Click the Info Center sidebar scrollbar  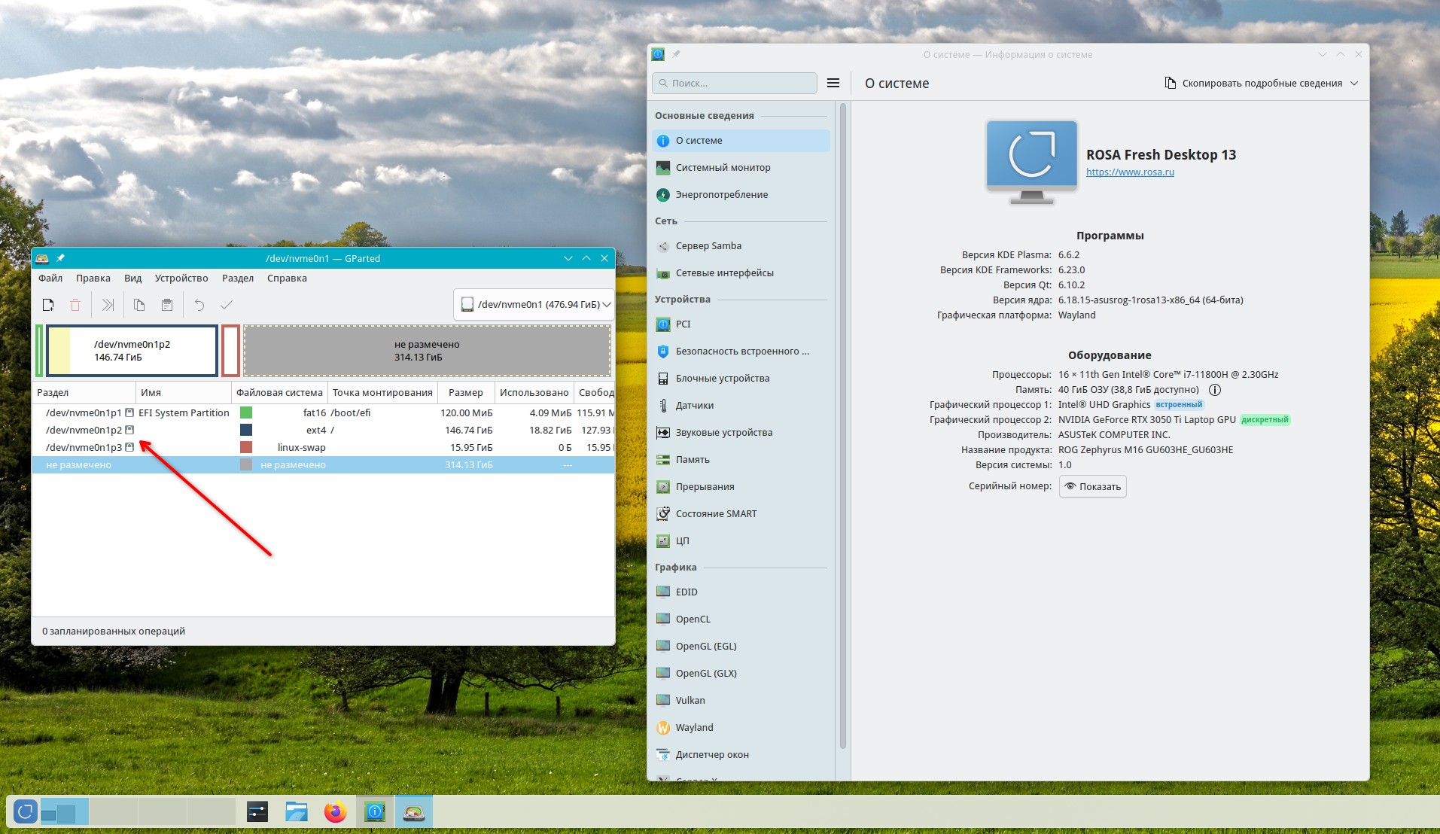(x=843, y=425)
